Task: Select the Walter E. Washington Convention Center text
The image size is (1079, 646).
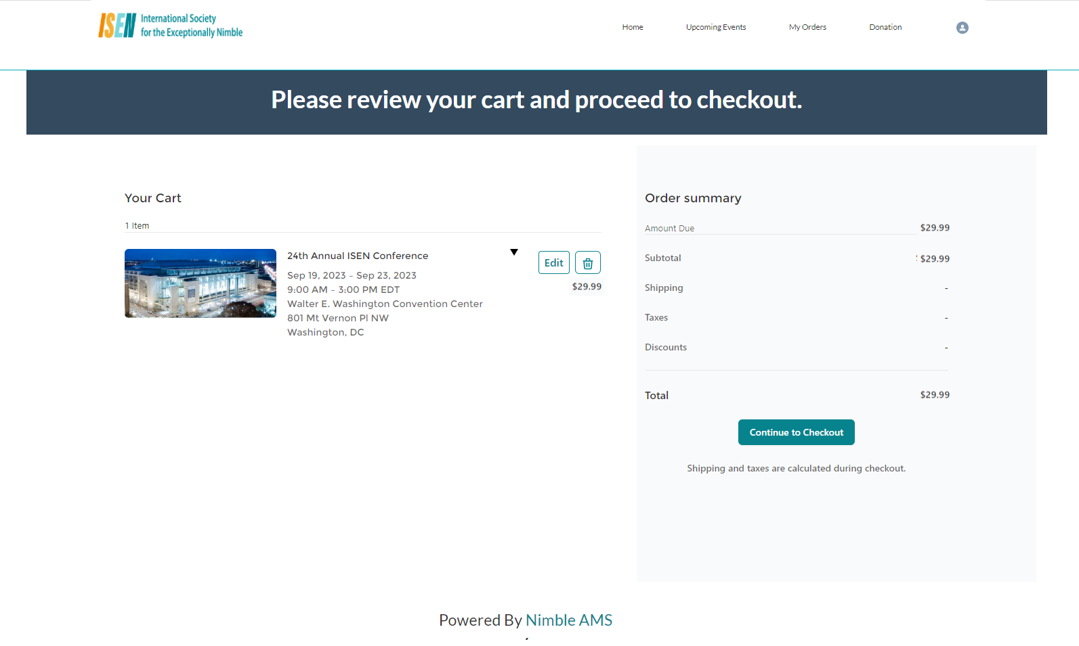Action: click(385, 304)
